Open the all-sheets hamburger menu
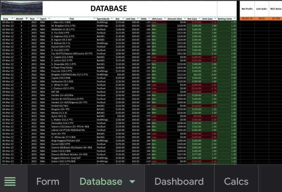Screen dimensions: 282x192 tap(10, 181)
